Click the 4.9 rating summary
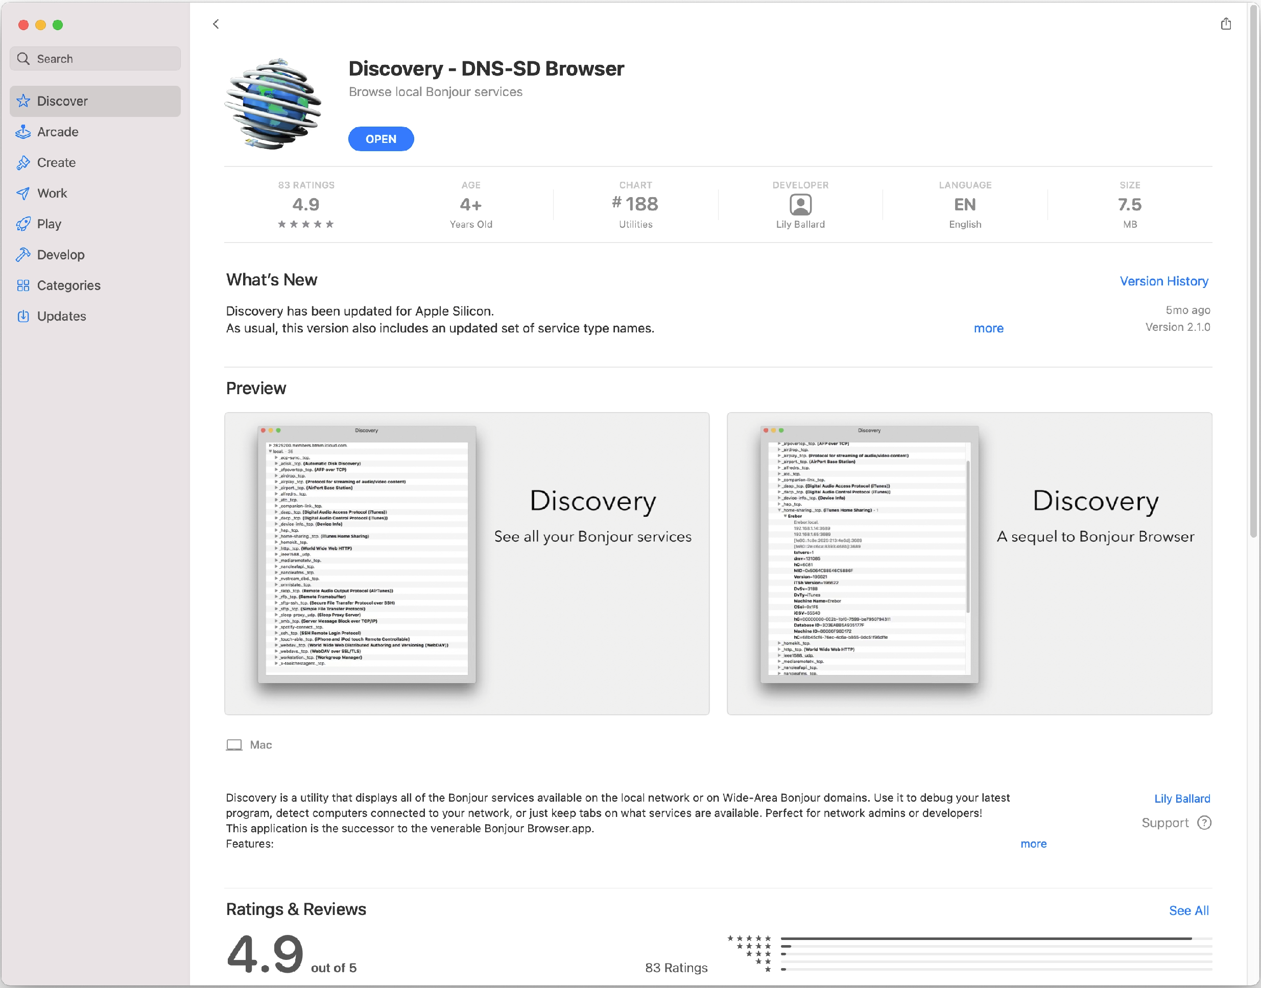This screenshot has height=988, width=1261. [x=306, y=205]
